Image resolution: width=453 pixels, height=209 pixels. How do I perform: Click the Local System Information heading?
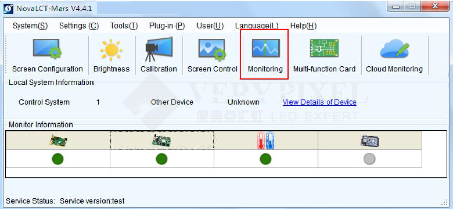[51, 83]
